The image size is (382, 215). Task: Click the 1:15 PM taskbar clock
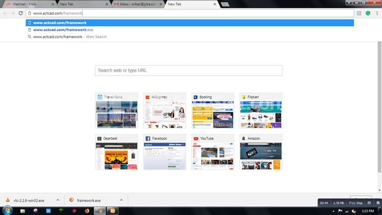(368, 211)
